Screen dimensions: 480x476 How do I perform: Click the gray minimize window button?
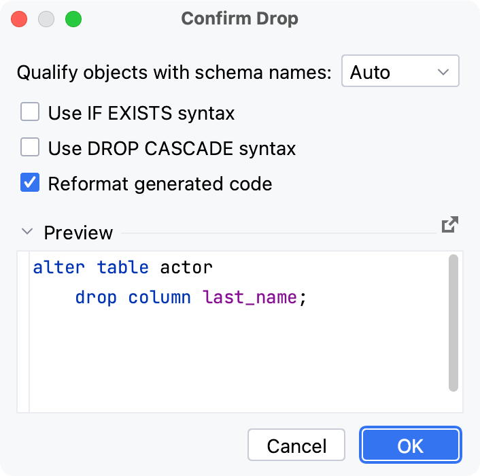[x=46, y=19]
